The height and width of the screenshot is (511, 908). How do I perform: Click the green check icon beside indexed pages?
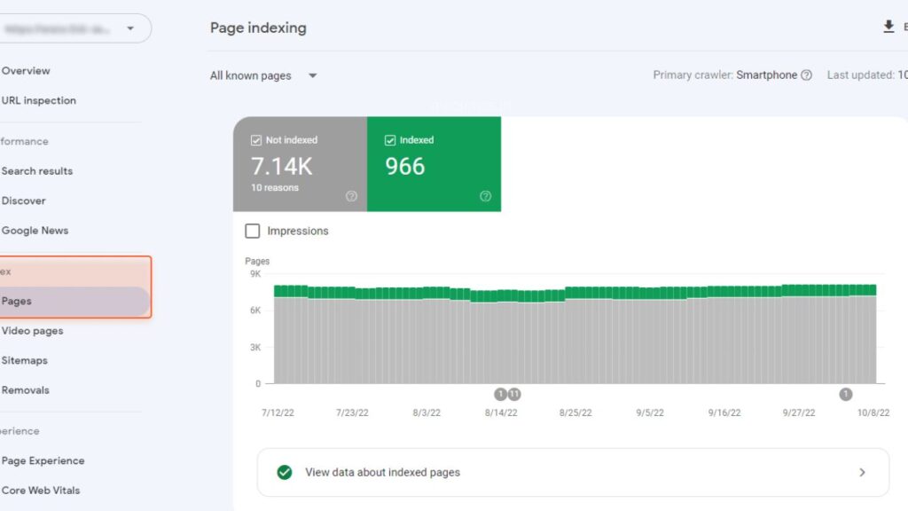pyautogui.click(x=285, y=472)
